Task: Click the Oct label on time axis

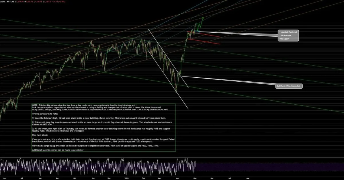Action: pos(74,178)
